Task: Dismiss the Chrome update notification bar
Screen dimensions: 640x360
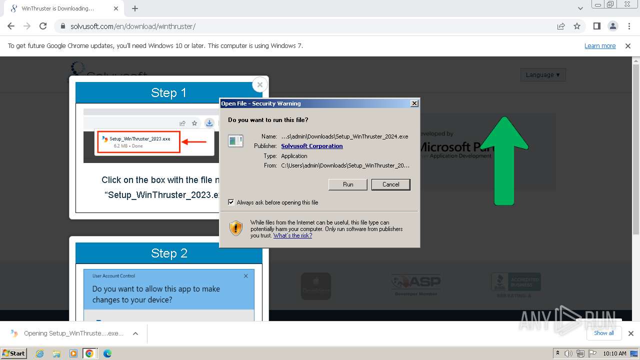Action: 628,46
